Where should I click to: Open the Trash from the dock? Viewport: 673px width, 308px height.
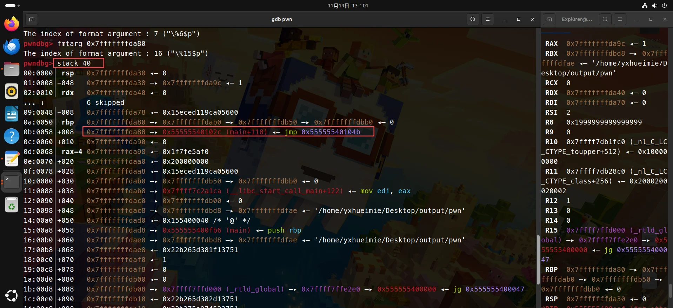point(12,205)
